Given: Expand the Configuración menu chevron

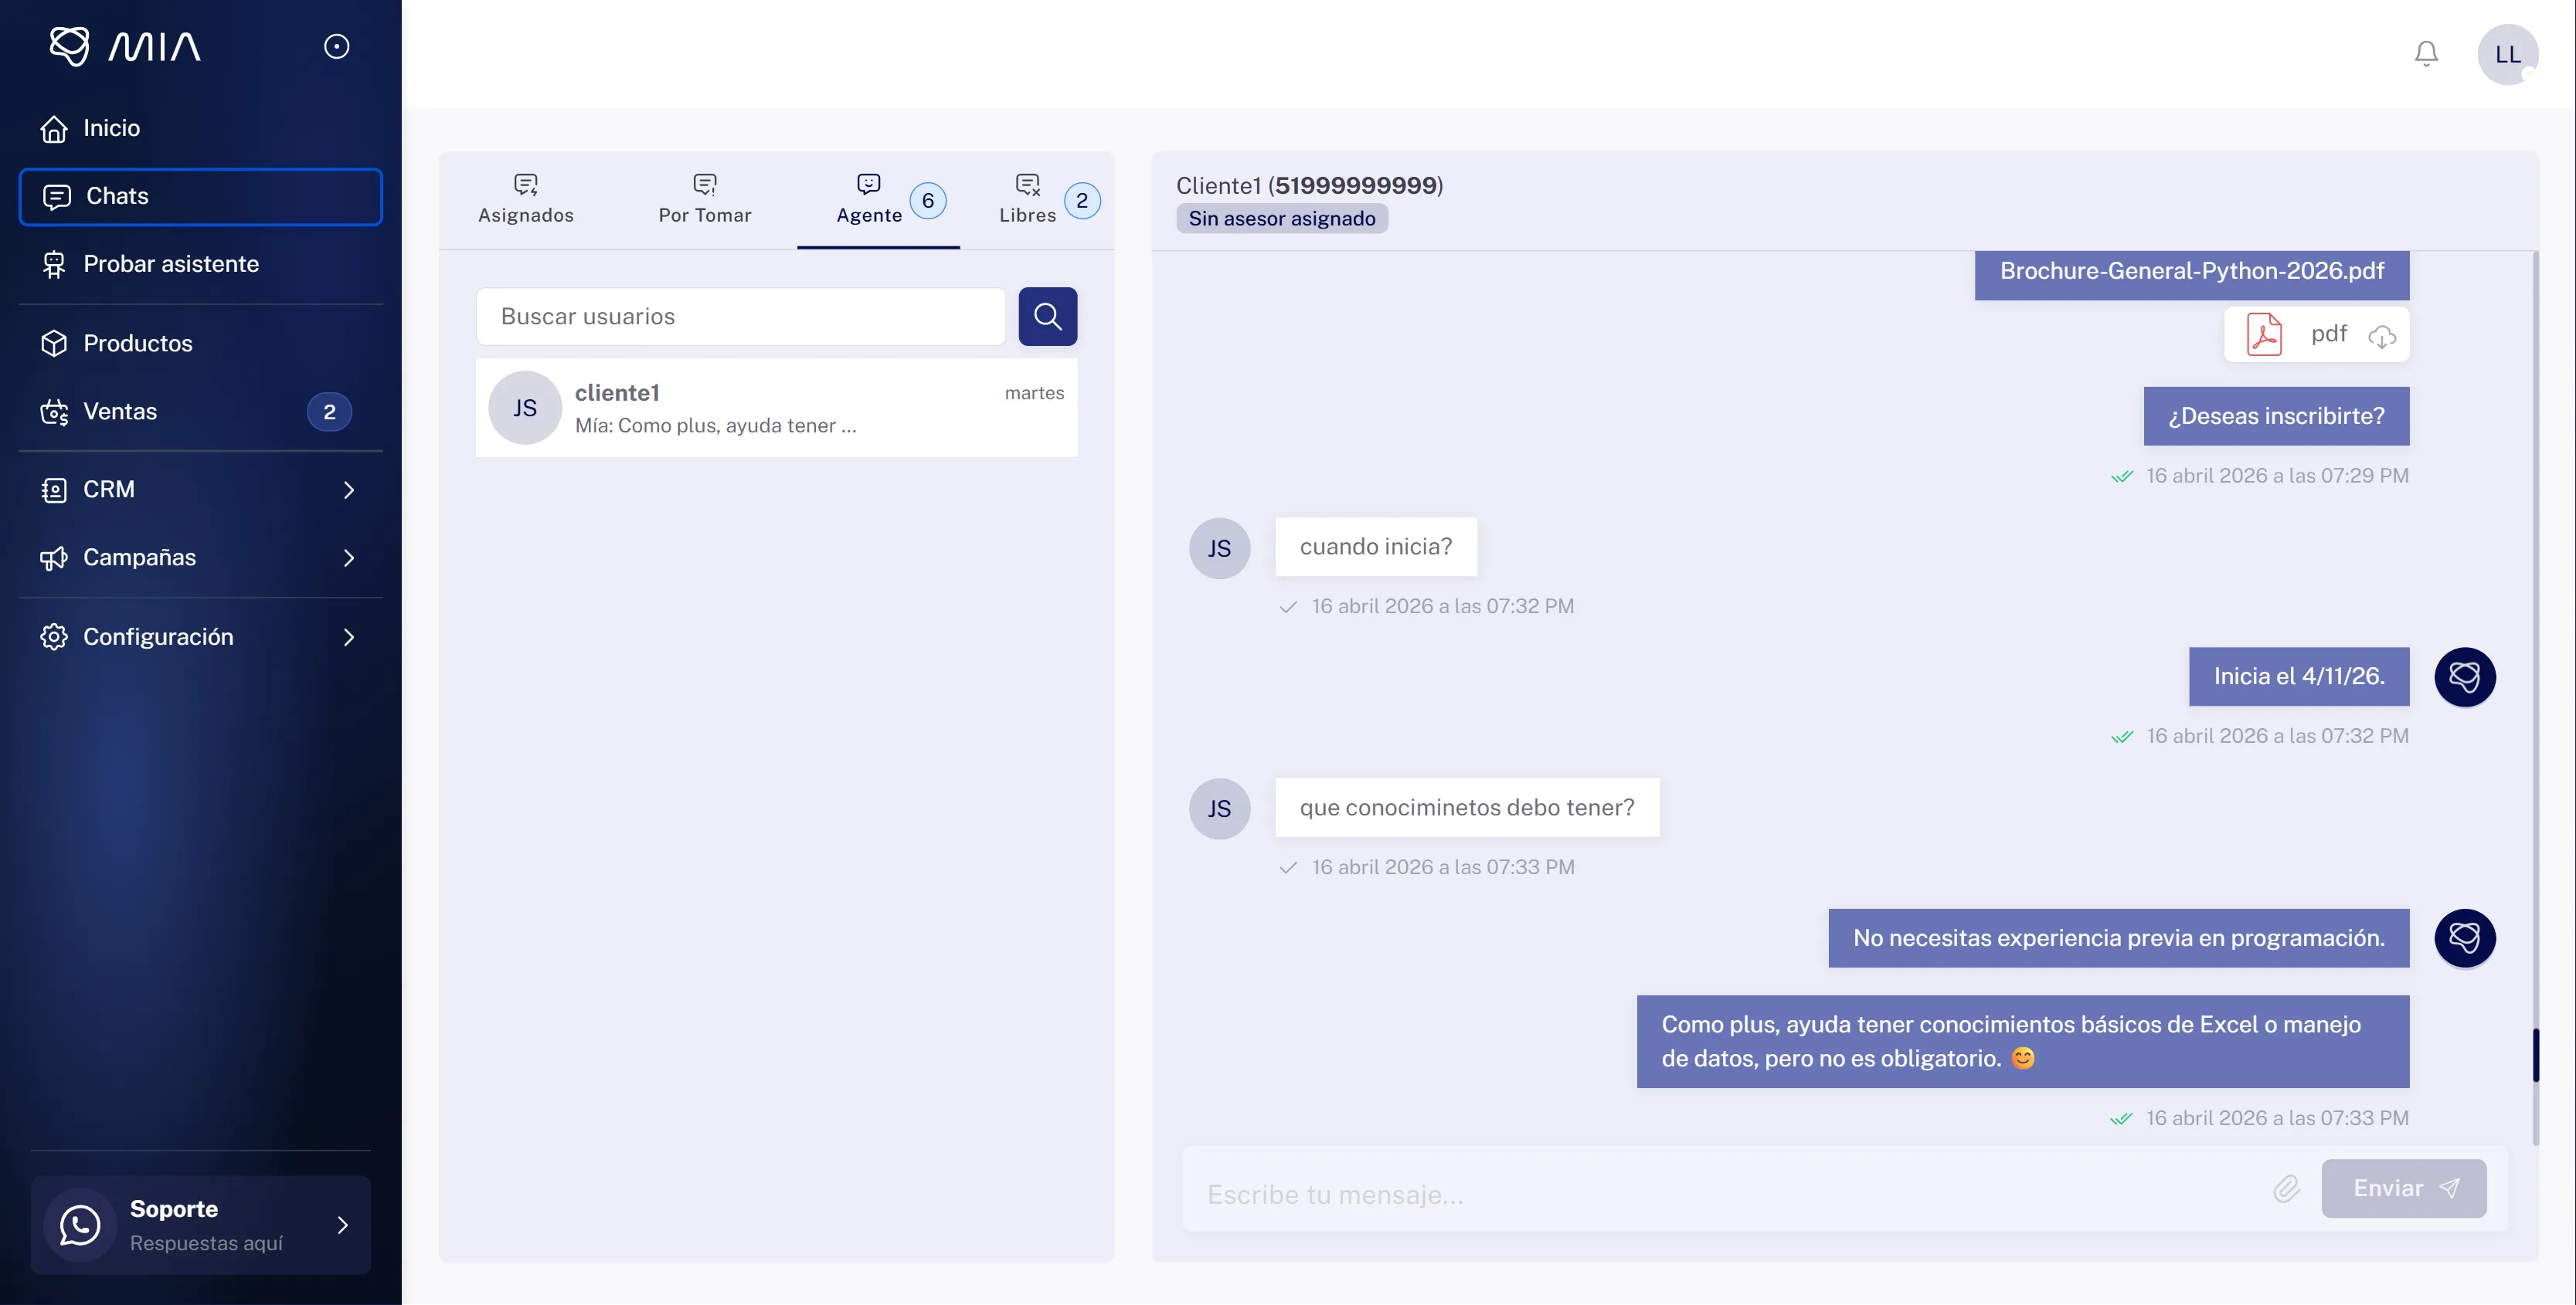Looking at the screenshot, I should [x=349, y=636].
